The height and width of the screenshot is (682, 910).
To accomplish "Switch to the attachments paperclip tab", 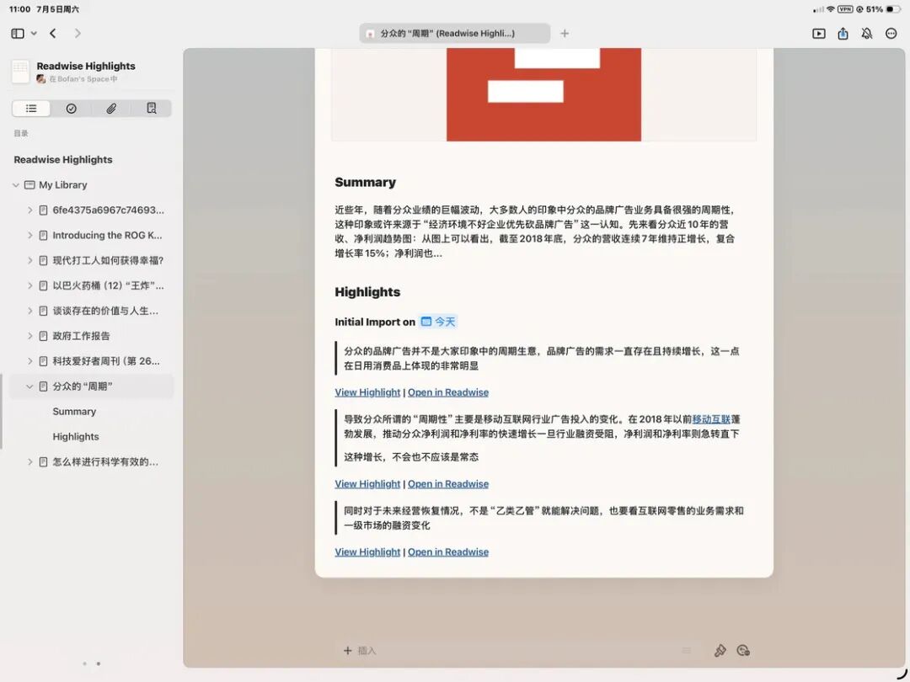I will pos(111,109).
